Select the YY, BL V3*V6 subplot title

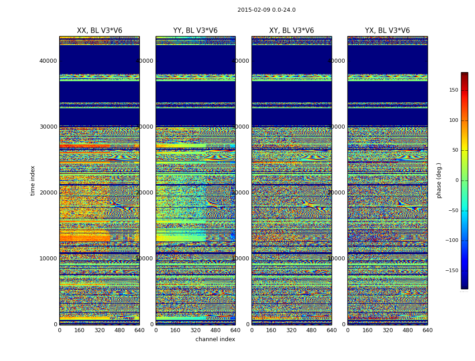coord(195,31)
